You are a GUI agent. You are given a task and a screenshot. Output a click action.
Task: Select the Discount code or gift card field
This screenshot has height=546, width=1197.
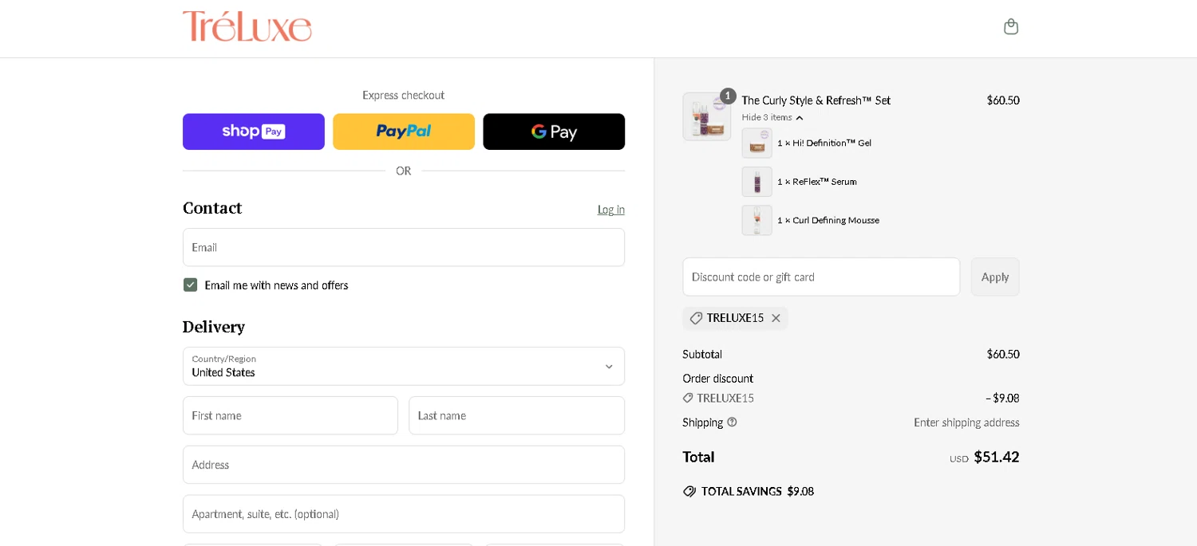820,277
